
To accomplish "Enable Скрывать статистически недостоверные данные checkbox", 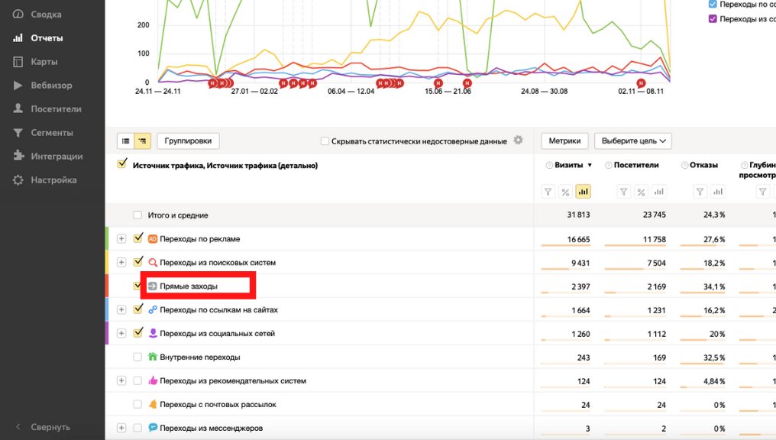I will click(x=325, y=141).
